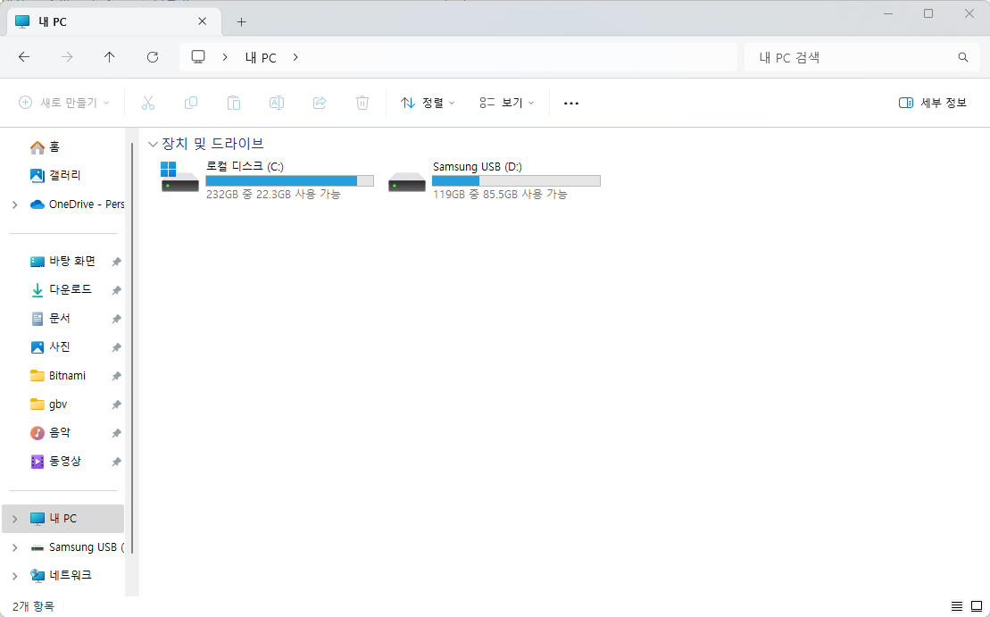Image resolution: width=990 pixels, height=617 pixels.
Task: Expand 네트워크 node in sidebar
Action: [14, 576]
